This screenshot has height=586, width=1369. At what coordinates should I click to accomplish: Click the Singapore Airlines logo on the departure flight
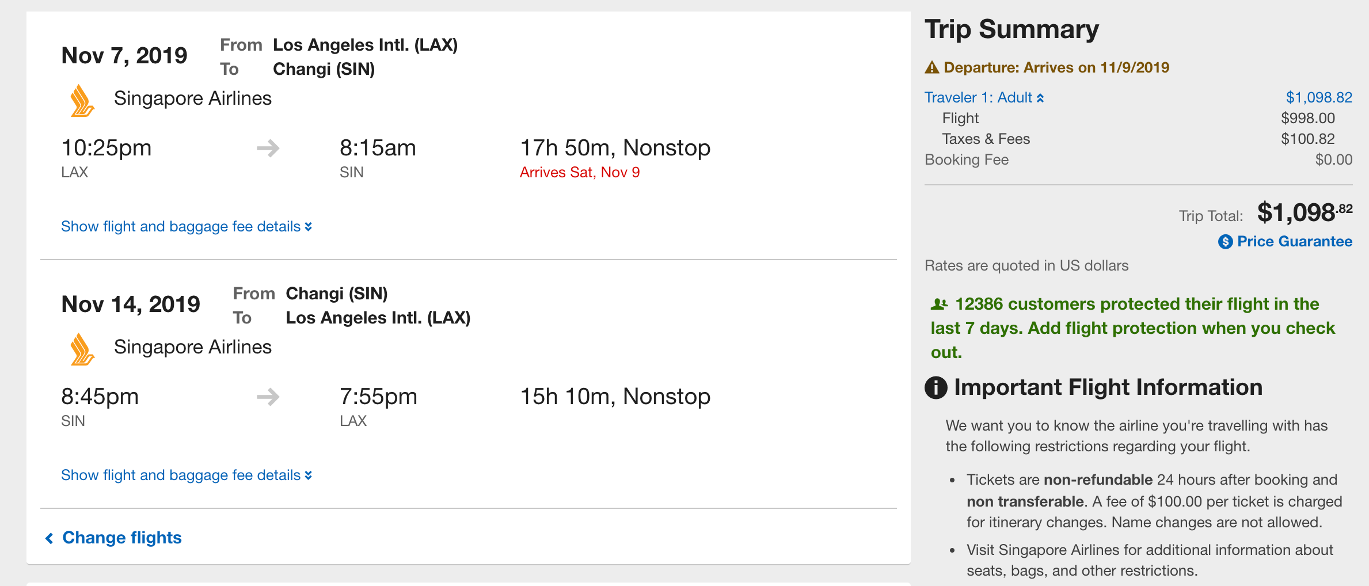(x=82, y=101)
